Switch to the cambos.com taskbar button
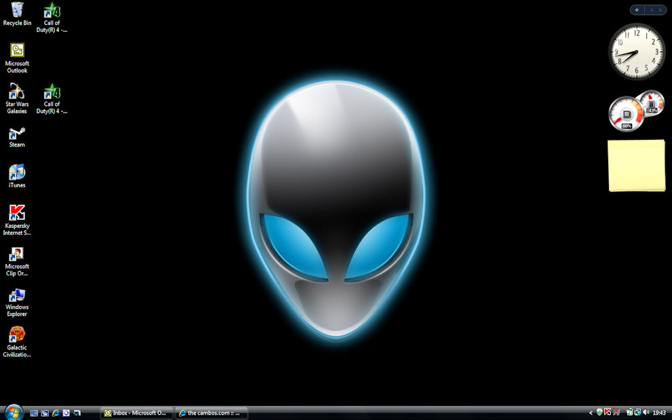This screenshot has height=420, width=672. pyautogui.click(x=212, y=413)
